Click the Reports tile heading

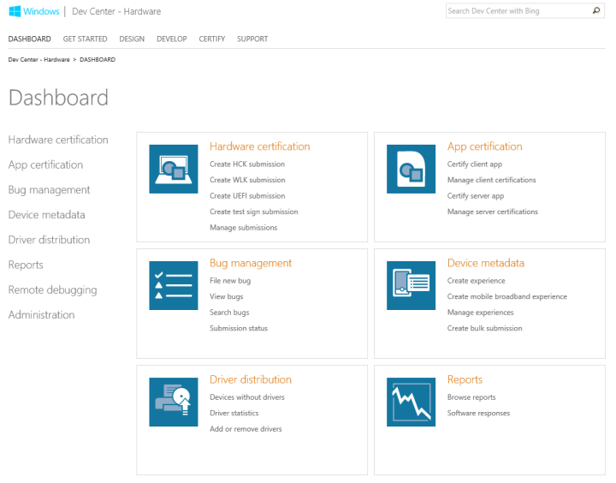click(x=465, y=379)
